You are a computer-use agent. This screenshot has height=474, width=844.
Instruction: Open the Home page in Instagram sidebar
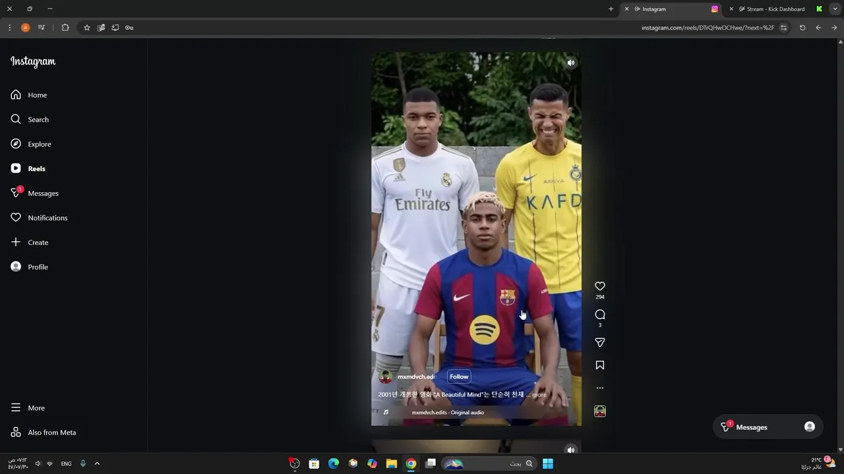pos(29,95)
